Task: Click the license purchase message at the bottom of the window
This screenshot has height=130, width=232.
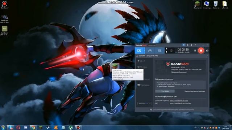Action: pyautogui.click(x=173, y=110)
